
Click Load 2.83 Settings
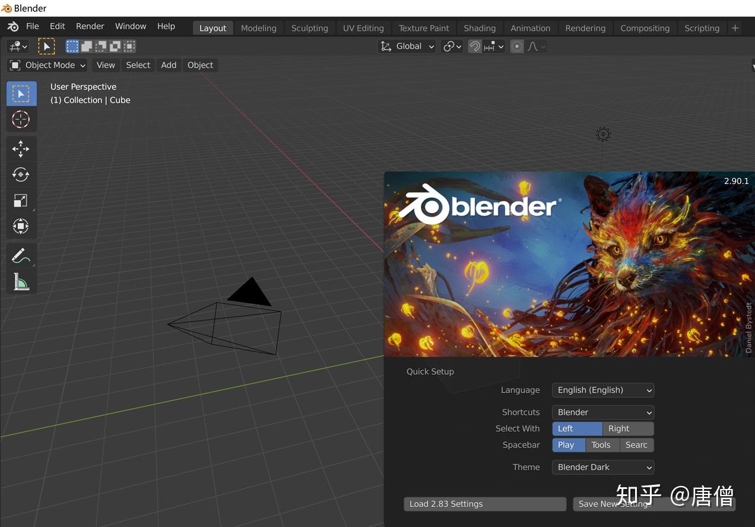click(x=484, y=503)
